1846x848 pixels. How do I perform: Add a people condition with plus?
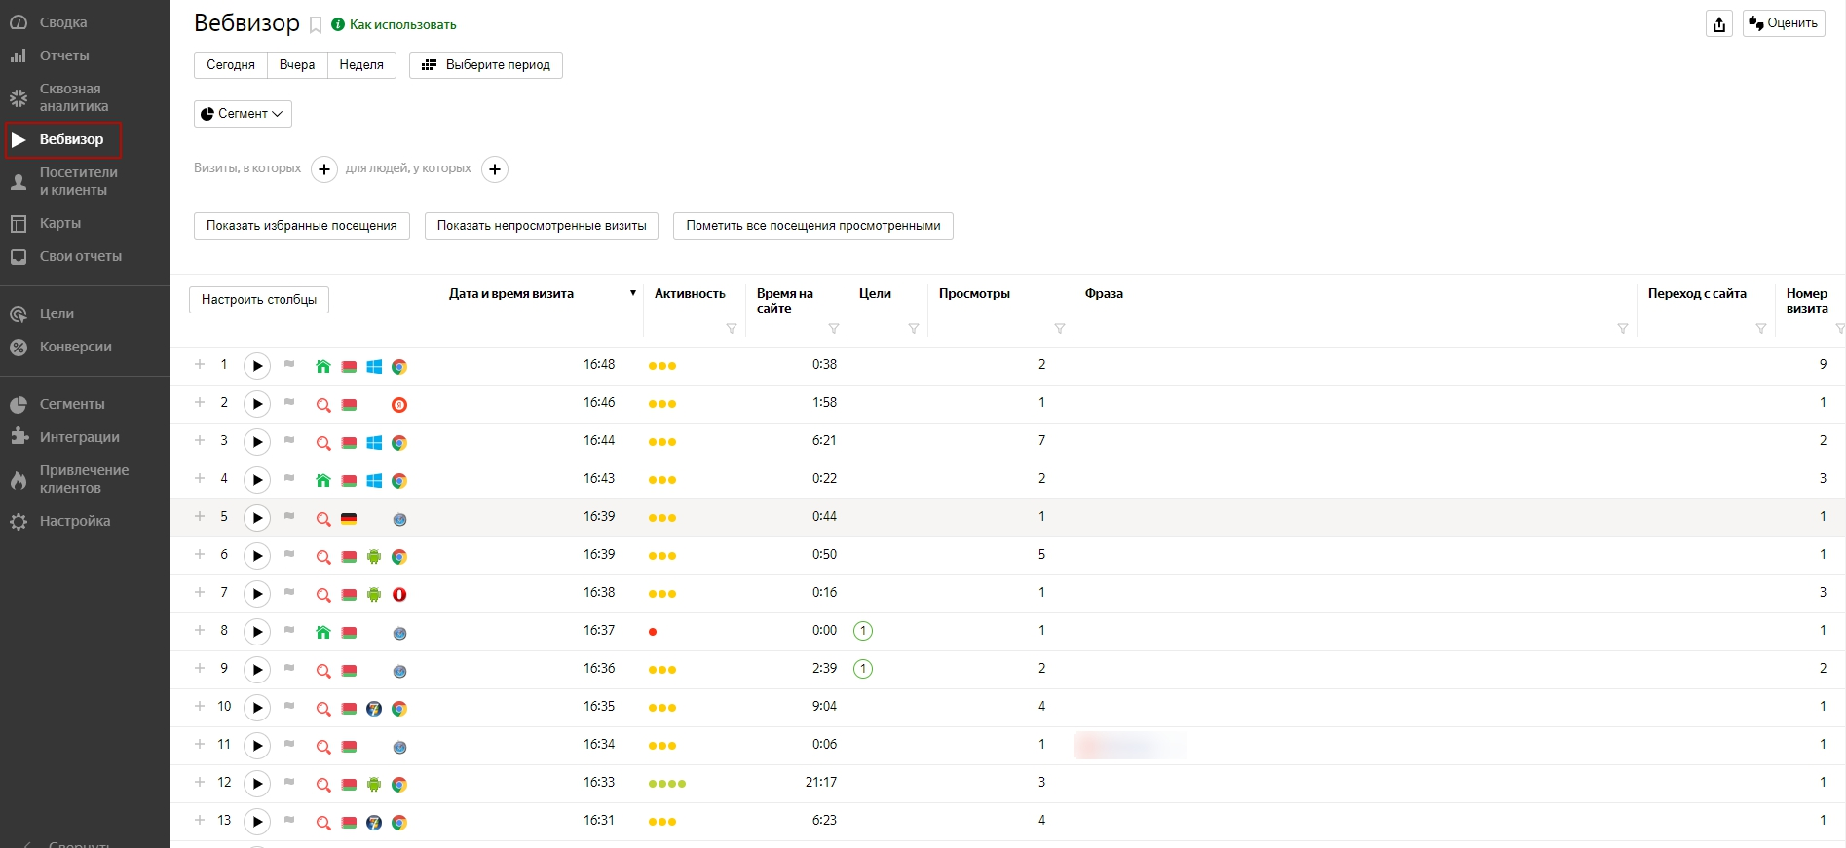pos(495,169)
